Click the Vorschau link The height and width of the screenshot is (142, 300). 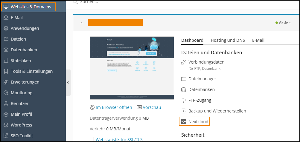[x=152, y=107]
